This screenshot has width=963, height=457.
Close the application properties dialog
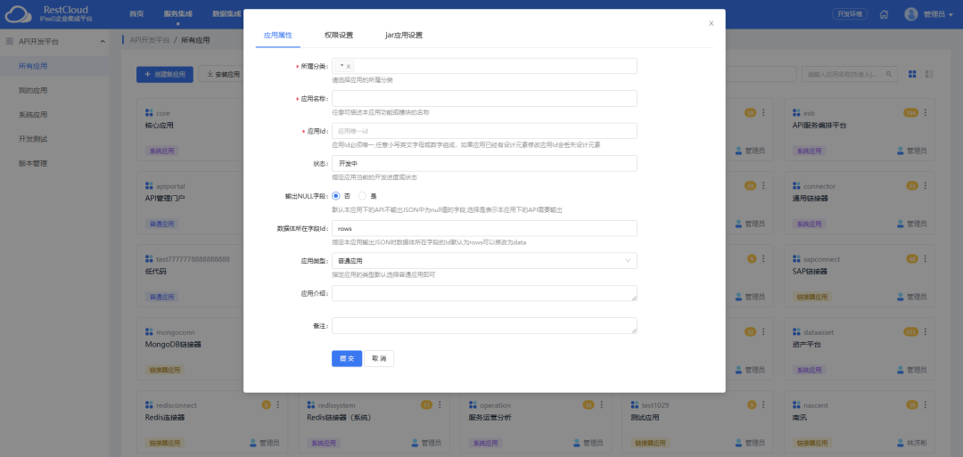point(711,23)
